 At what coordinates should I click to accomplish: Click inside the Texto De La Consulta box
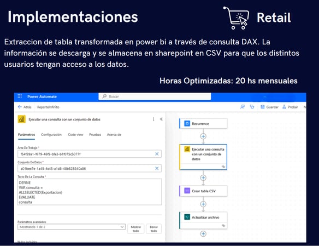(90, 192)
